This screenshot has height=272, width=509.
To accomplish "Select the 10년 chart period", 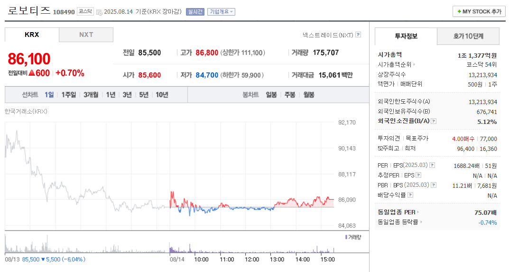I will 162,95.
